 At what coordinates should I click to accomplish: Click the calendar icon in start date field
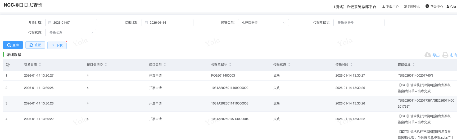coord(50,23)
